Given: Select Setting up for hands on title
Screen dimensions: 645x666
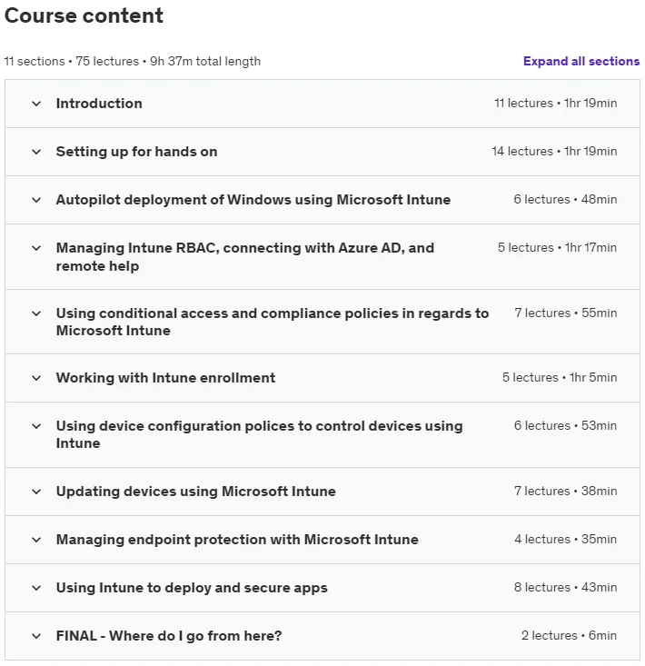Looking at the screenshot, I should click(x=137, y=152).
